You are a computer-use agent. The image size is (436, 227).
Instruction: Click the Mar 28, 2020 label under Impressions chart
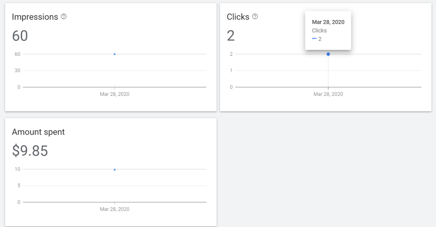[115, 94]
